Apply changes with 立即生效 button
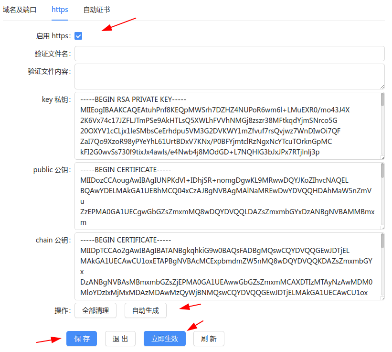 pyautogui.click(x=165, y=339)
